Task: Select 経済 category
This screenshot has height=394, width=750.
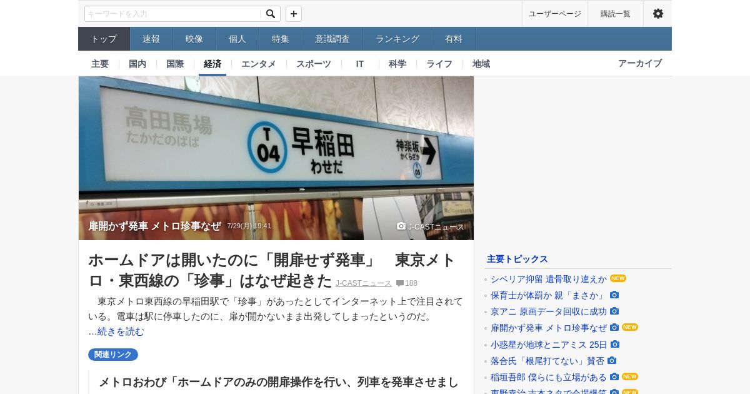Action: (212, 64)
